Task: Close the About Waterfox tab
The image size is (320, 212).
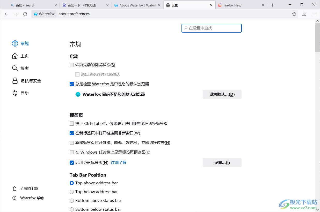Action: 159,5
